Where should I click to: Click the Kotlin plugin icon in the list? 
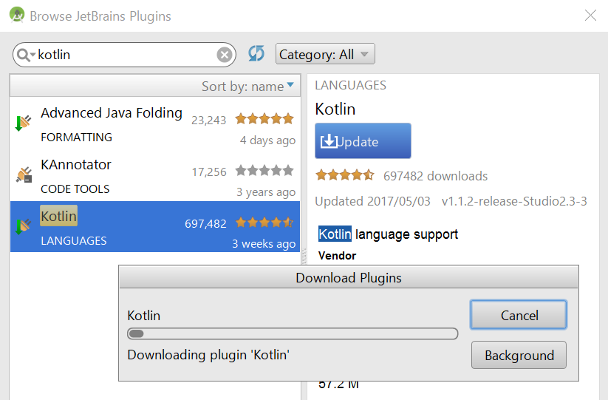point(23,226)
